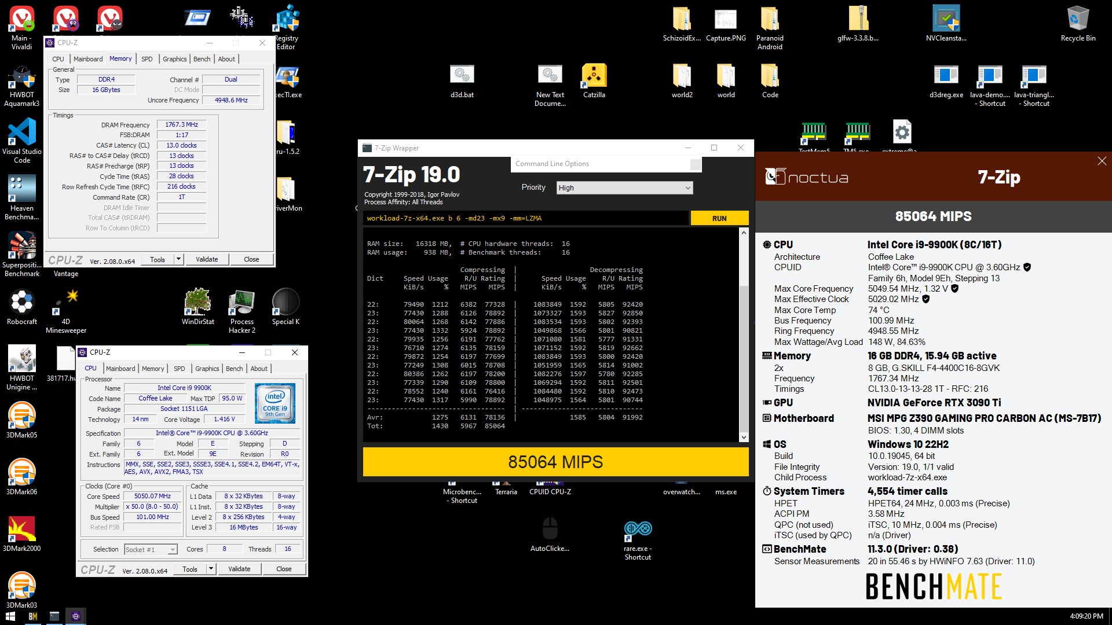The height and width of the screenshot is (625, 1112).
Task: Open the glfw-3.3.8 zip archive icon
Action: pyautogui.click(x=858, y=24)
